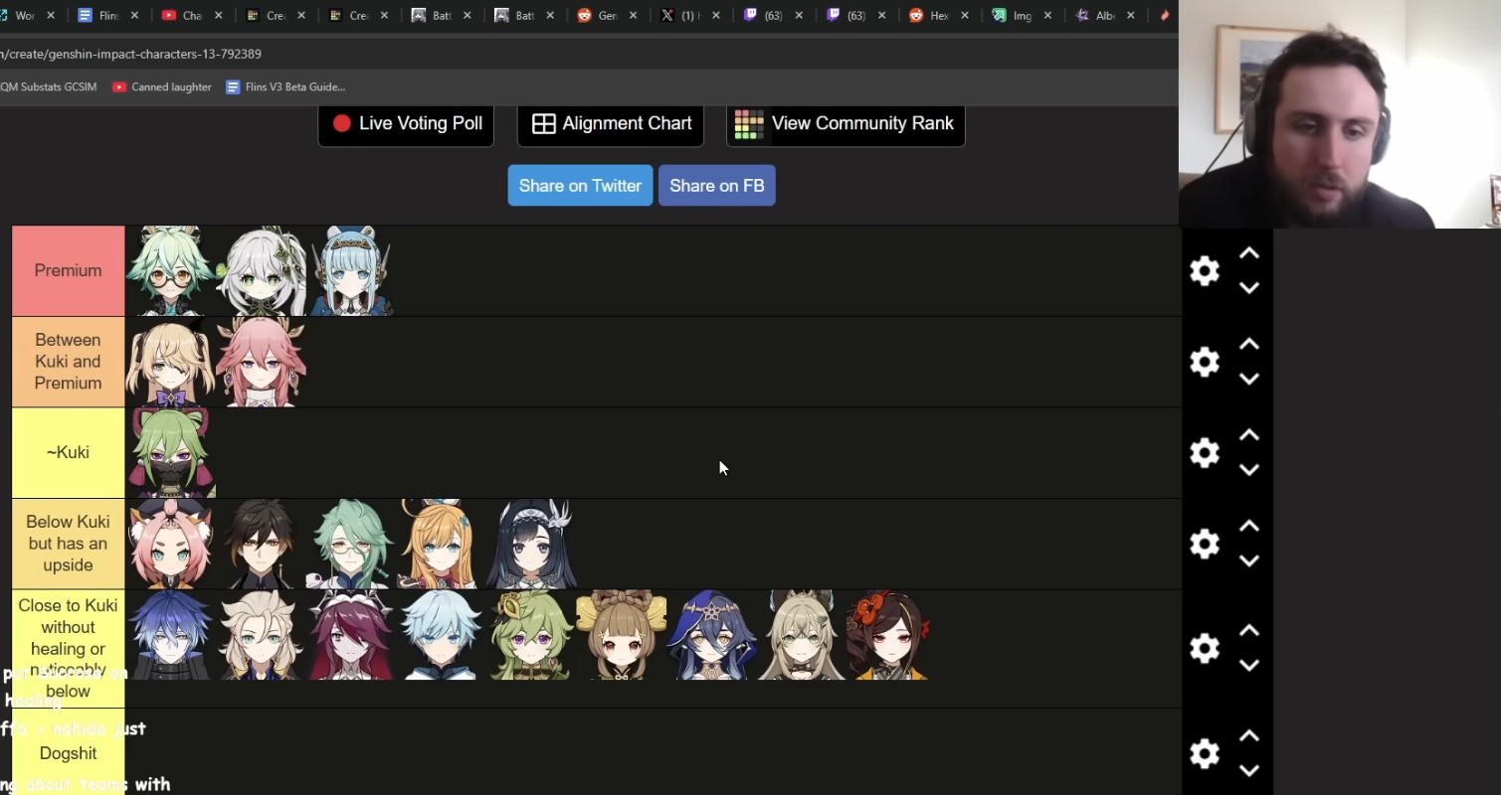This screenshot has width=1501, height=795.
Task: Close the Cha YouTube tab
Action: tap(219, 15)
